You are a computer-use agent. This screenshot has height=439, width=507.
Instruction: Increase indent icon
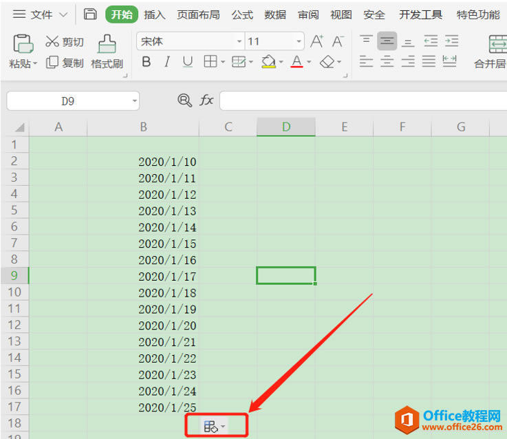tap(452, 41)
